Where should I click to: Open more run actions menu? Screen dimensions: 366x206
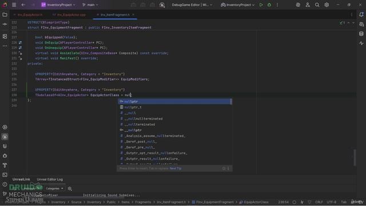[x=277, y=5]
